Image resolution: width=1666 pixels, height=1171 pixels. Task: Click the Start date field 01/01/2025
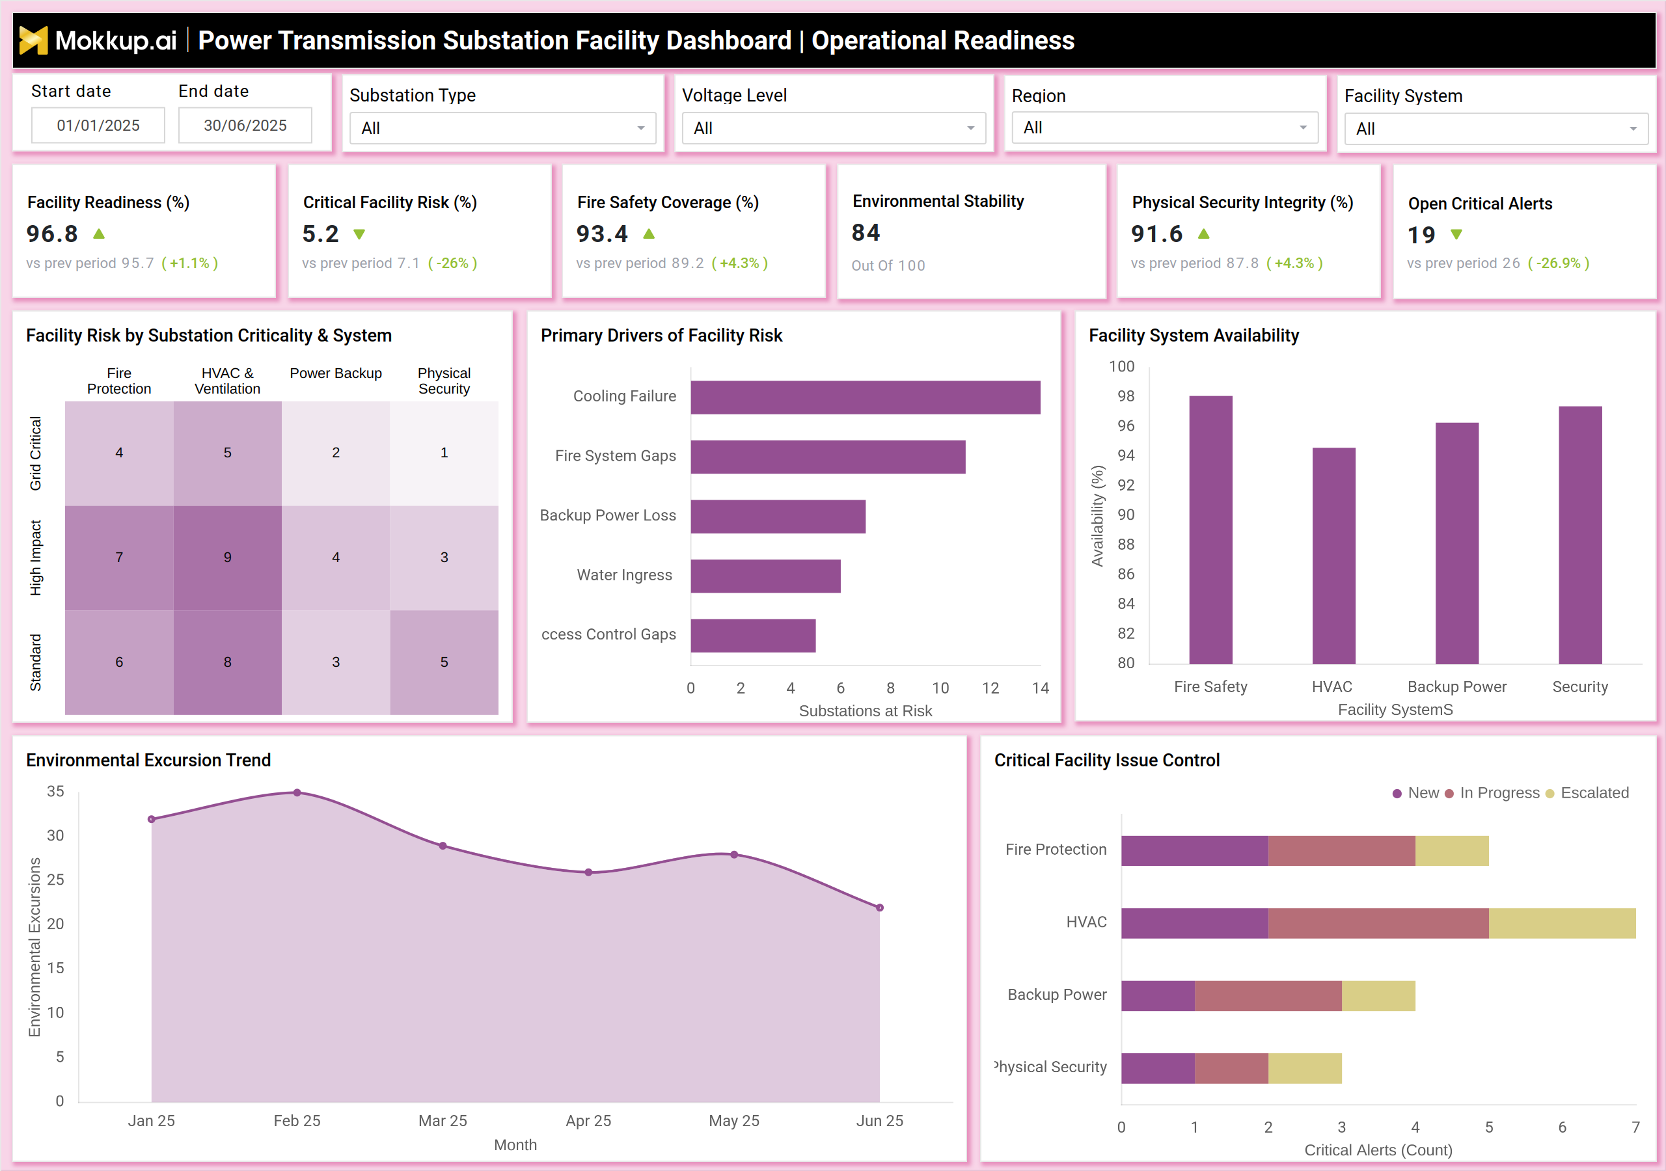98,126
